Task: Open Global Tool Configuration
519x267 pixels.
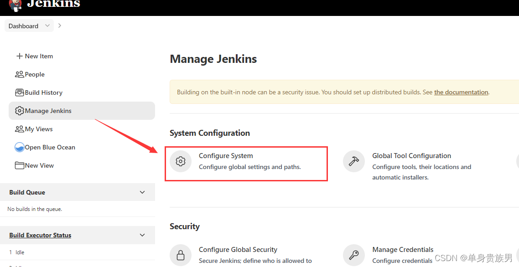Action: pyautogui.click(x=411, y=156)
